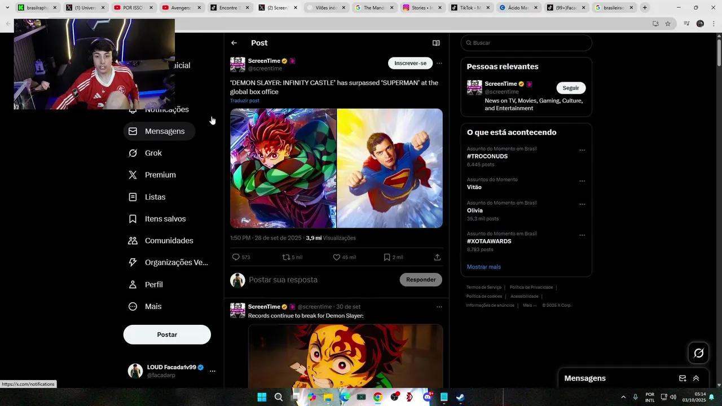Open the floating Grok button at right

[x=699, y=353]
